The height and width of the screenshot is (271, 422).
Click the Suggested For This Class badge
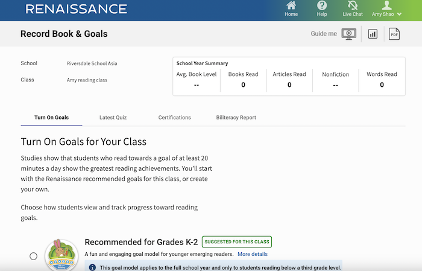[237, 242]
